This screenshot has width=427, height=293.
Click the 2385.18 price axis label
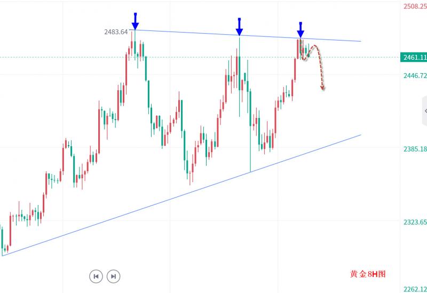(413, 149)
